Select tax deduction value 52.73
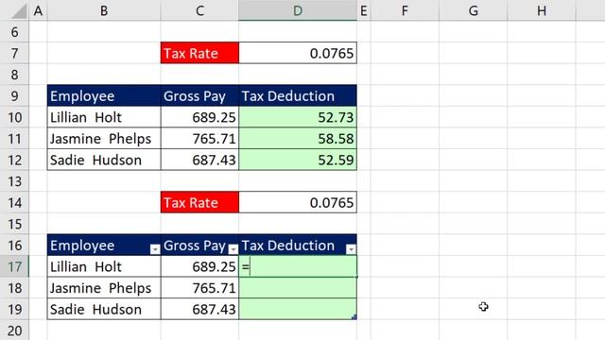This screenshot has width=605, height=340. (x=298, y=117)
